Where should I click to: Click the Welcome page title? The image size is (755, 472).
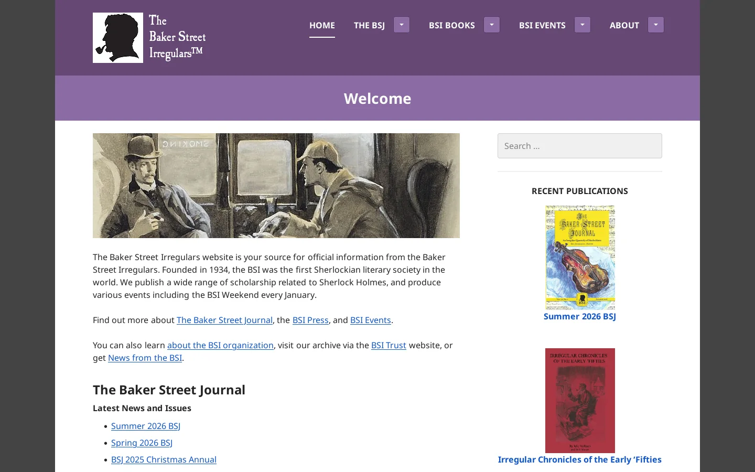coord(377,99)
